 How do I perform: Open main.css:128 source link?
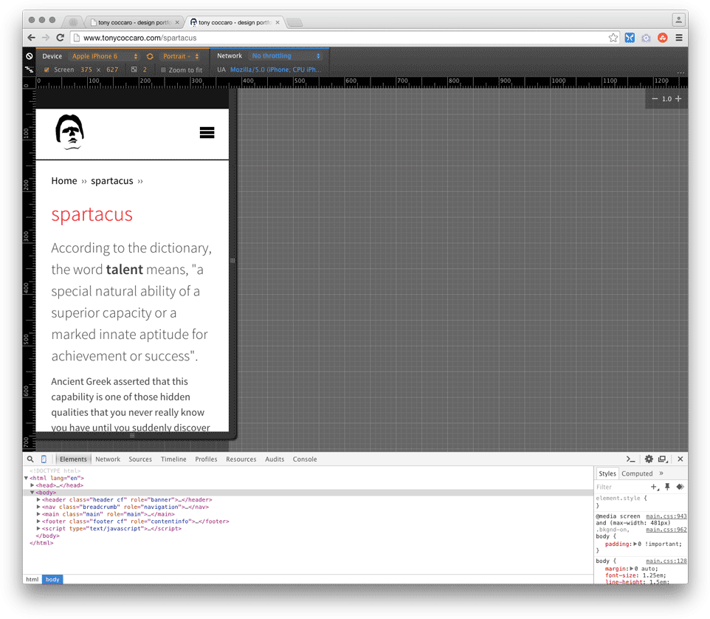[x=666, y=561]
